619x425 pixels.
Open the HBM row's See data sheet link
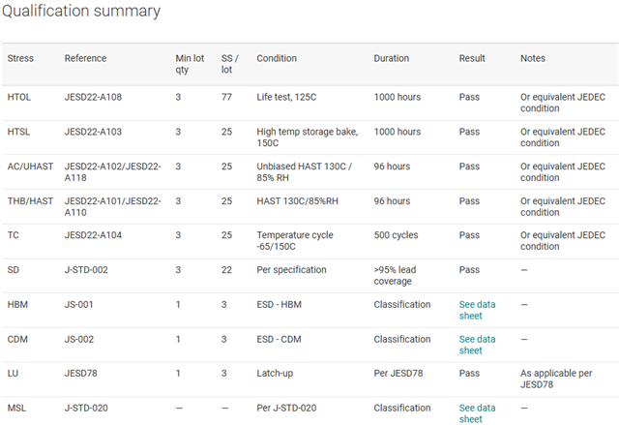click(x=477, y=310)
